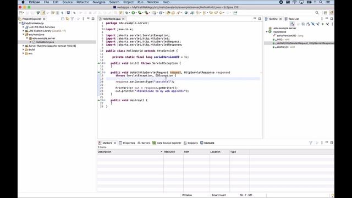Screen dimensions: 352x198
Task: Switch to the Servers tab
Action: click(144, 143)
